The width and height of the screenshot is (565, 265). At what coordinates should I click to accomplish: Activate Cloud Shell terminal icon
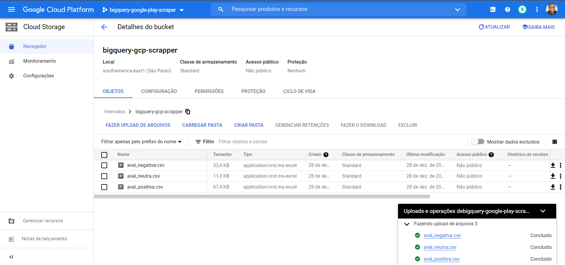pos(493,9)
